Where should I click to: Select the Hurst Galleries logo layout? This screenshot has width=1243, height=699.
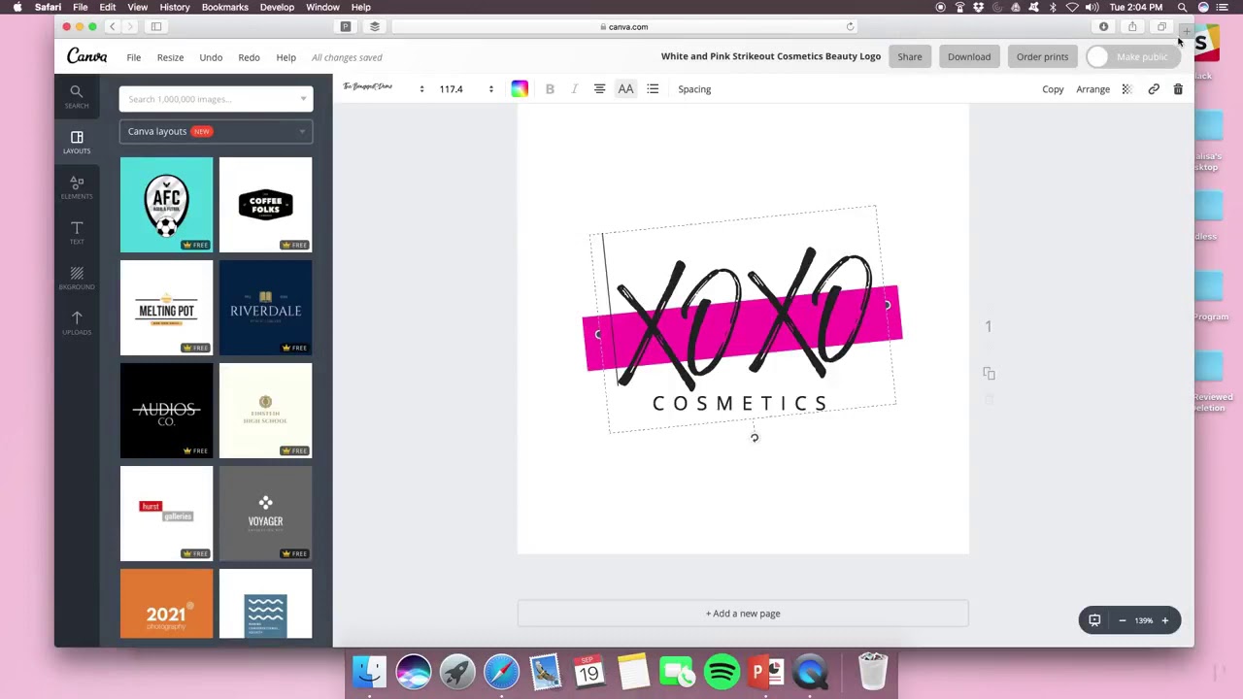(166, 513)
